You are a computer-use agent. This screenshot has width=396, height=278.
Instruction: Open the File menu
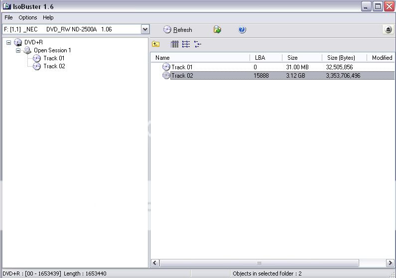click(8, 17)
